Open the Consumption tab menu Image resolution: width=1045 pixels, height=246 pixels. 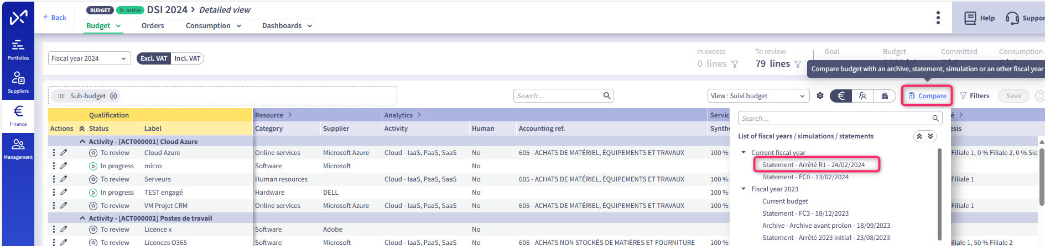[214, 26]
